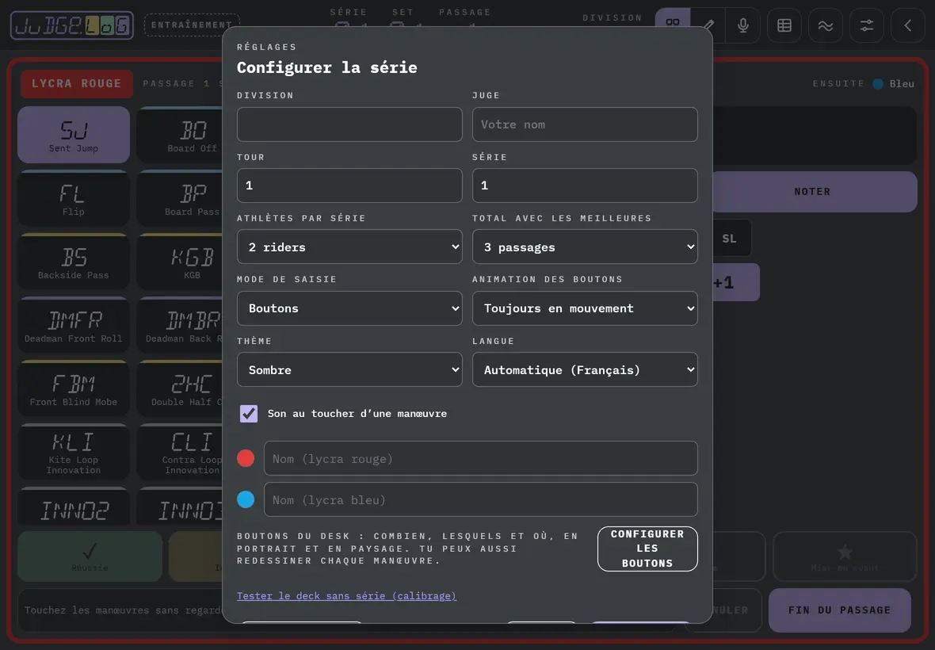Open the Mode de saisie dropdown

349,308
